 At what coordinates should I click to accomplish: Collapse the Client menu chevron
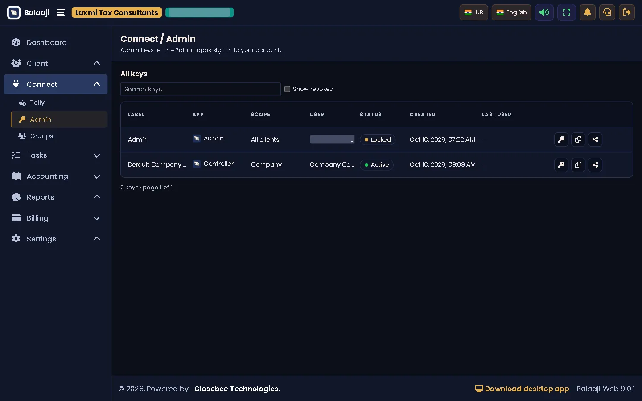(97, 63)
